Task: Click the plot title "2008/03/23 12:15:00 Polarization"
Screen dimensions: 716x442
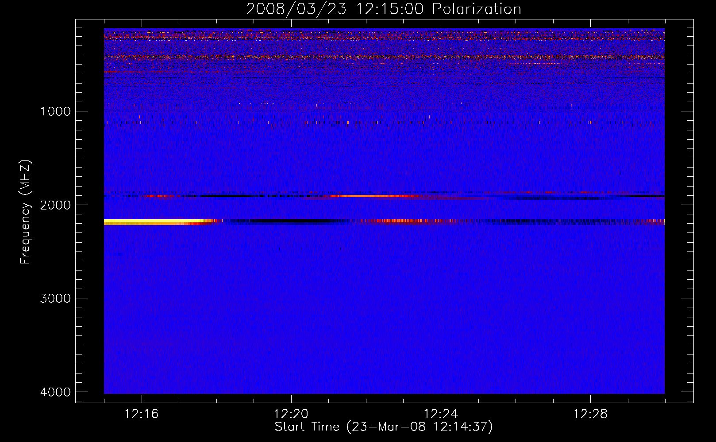Action: click(x=384, y=9)
